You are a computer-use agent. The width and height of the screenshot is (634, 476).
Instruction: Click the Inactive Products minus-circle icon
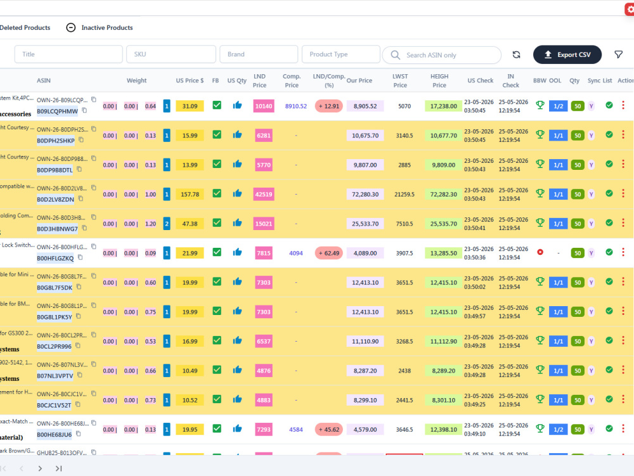pyautogui.click(x=71, y=27)
